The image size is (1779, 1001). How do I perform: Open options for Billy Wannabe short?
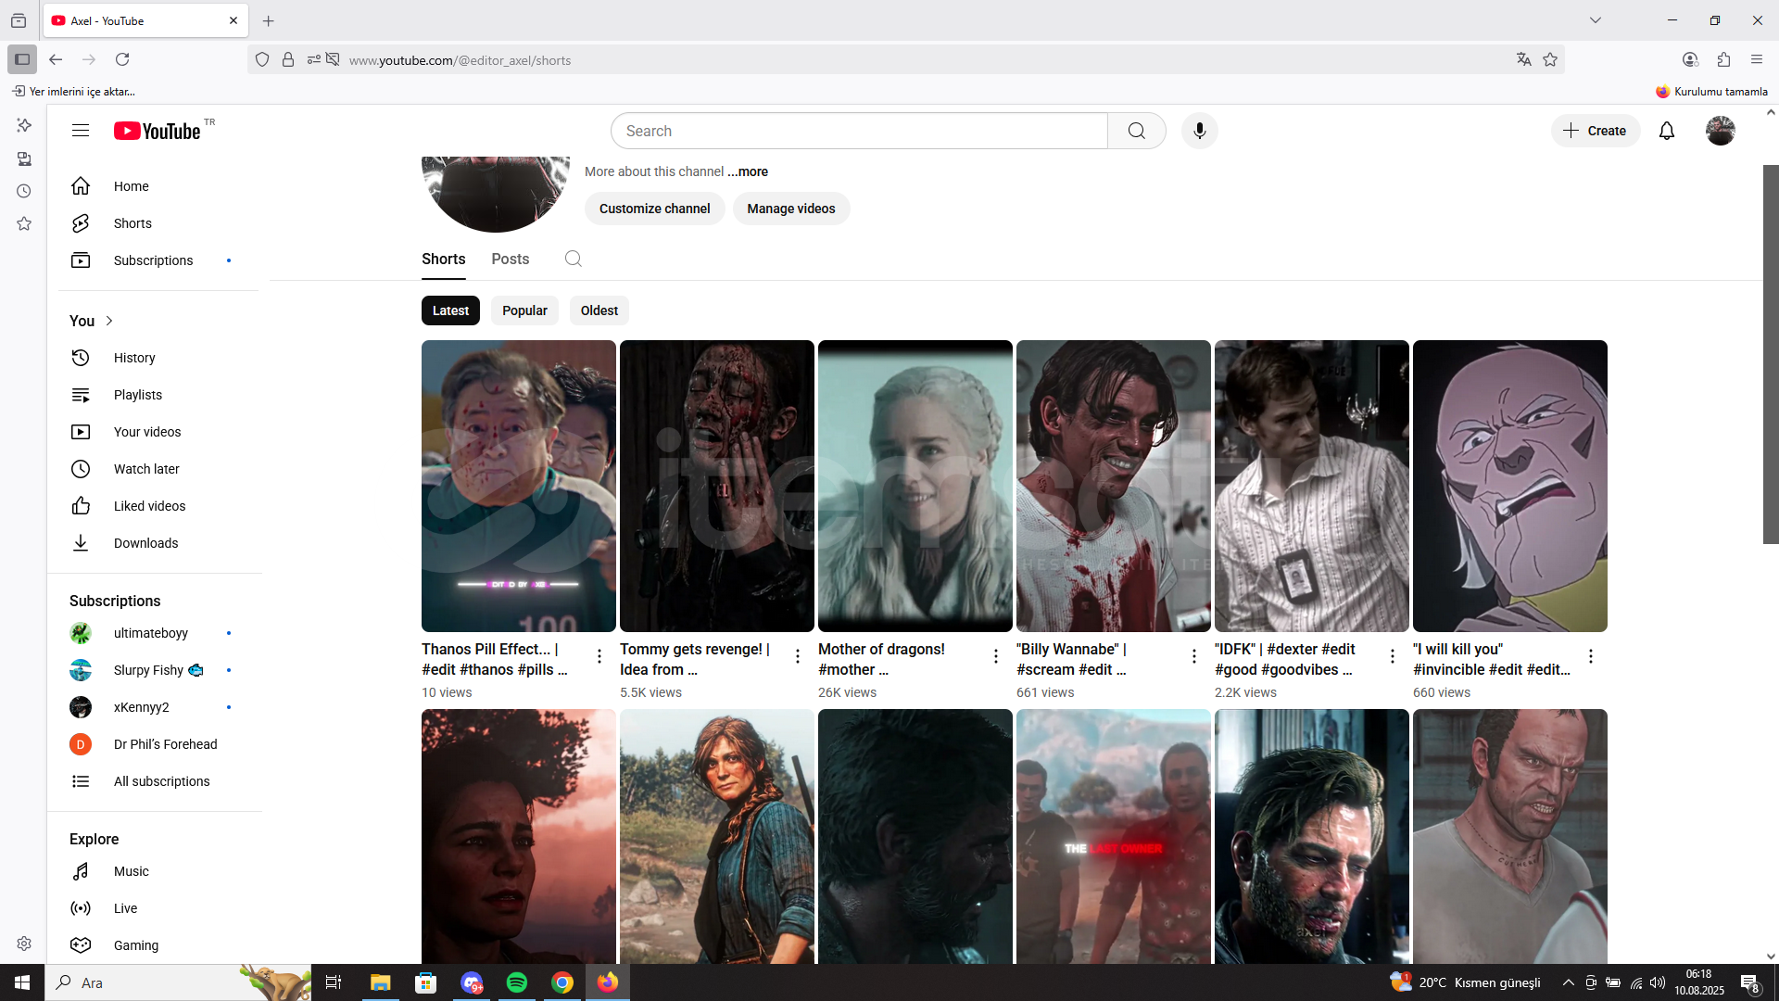coord(1194,656)
